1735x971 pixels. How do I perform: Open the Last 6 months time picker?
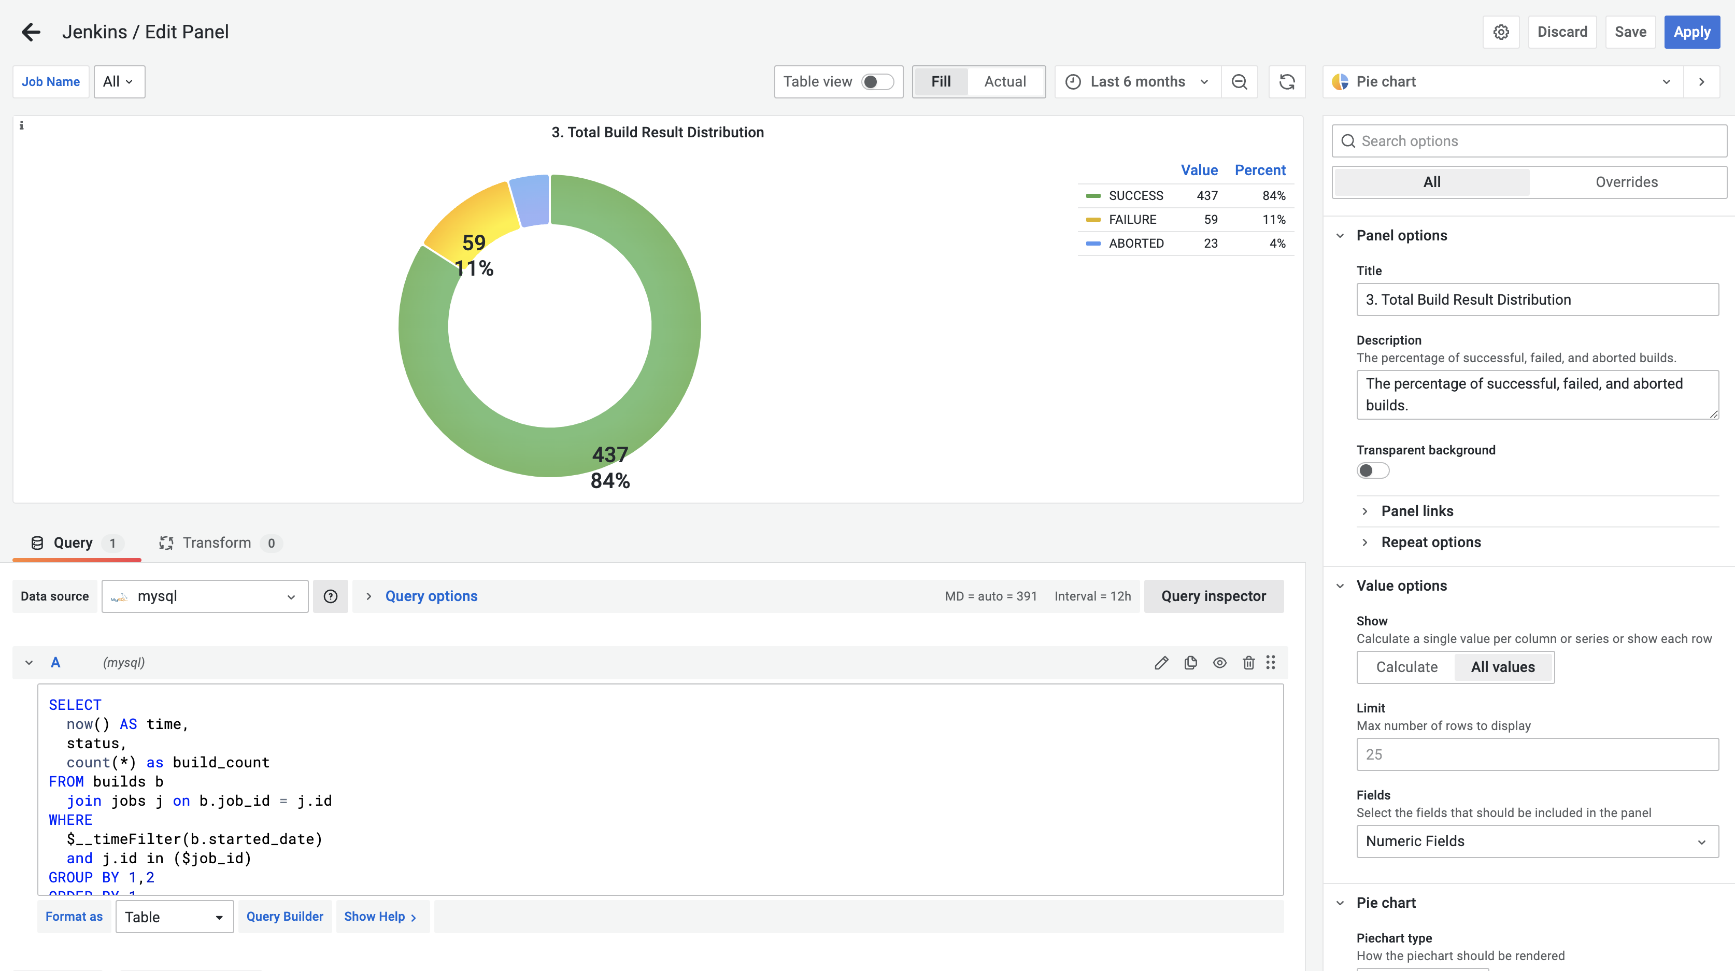pyautogui.click(x=1137, y=81)
